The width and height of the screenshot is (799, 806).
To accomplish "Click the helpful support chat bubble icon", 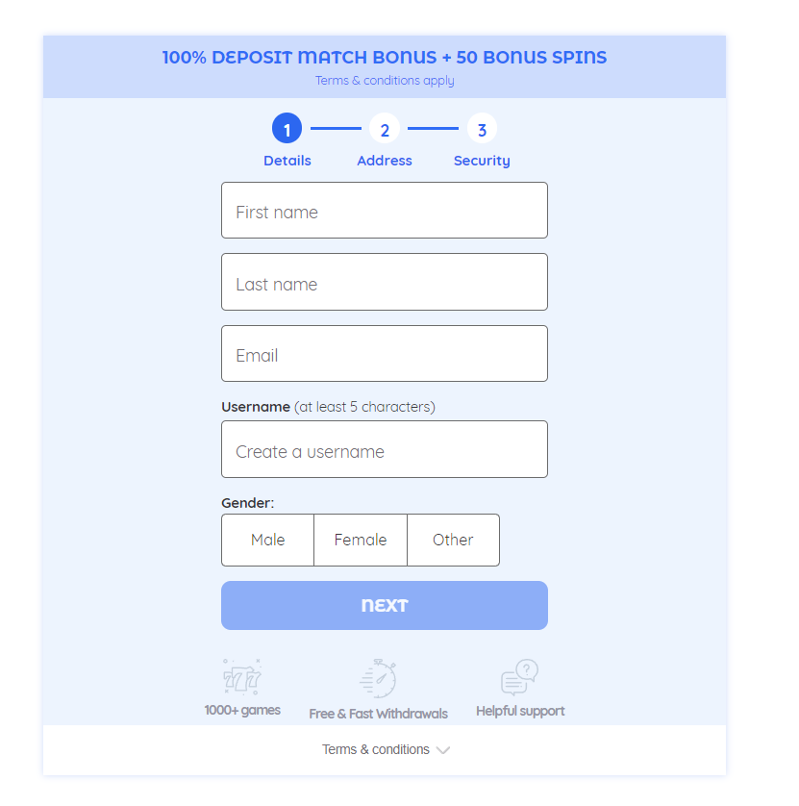I will pyautogui.click(x=519, y=677).
